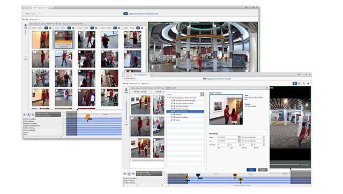Click the magnifier icon beside the Refine Search camera field
Viewport: 343px width, 194px height.
[x=202, y=94]
